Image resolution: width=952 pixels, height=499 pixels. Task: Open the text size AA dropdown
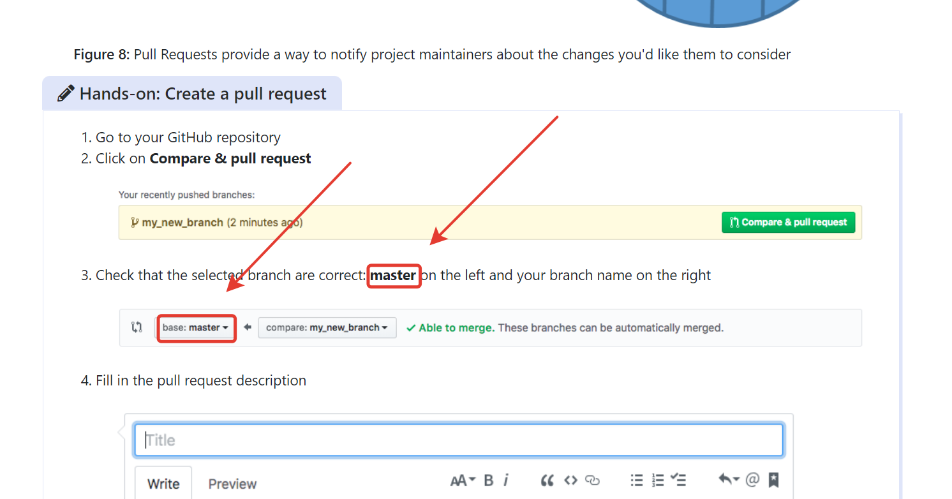point(461,480)
